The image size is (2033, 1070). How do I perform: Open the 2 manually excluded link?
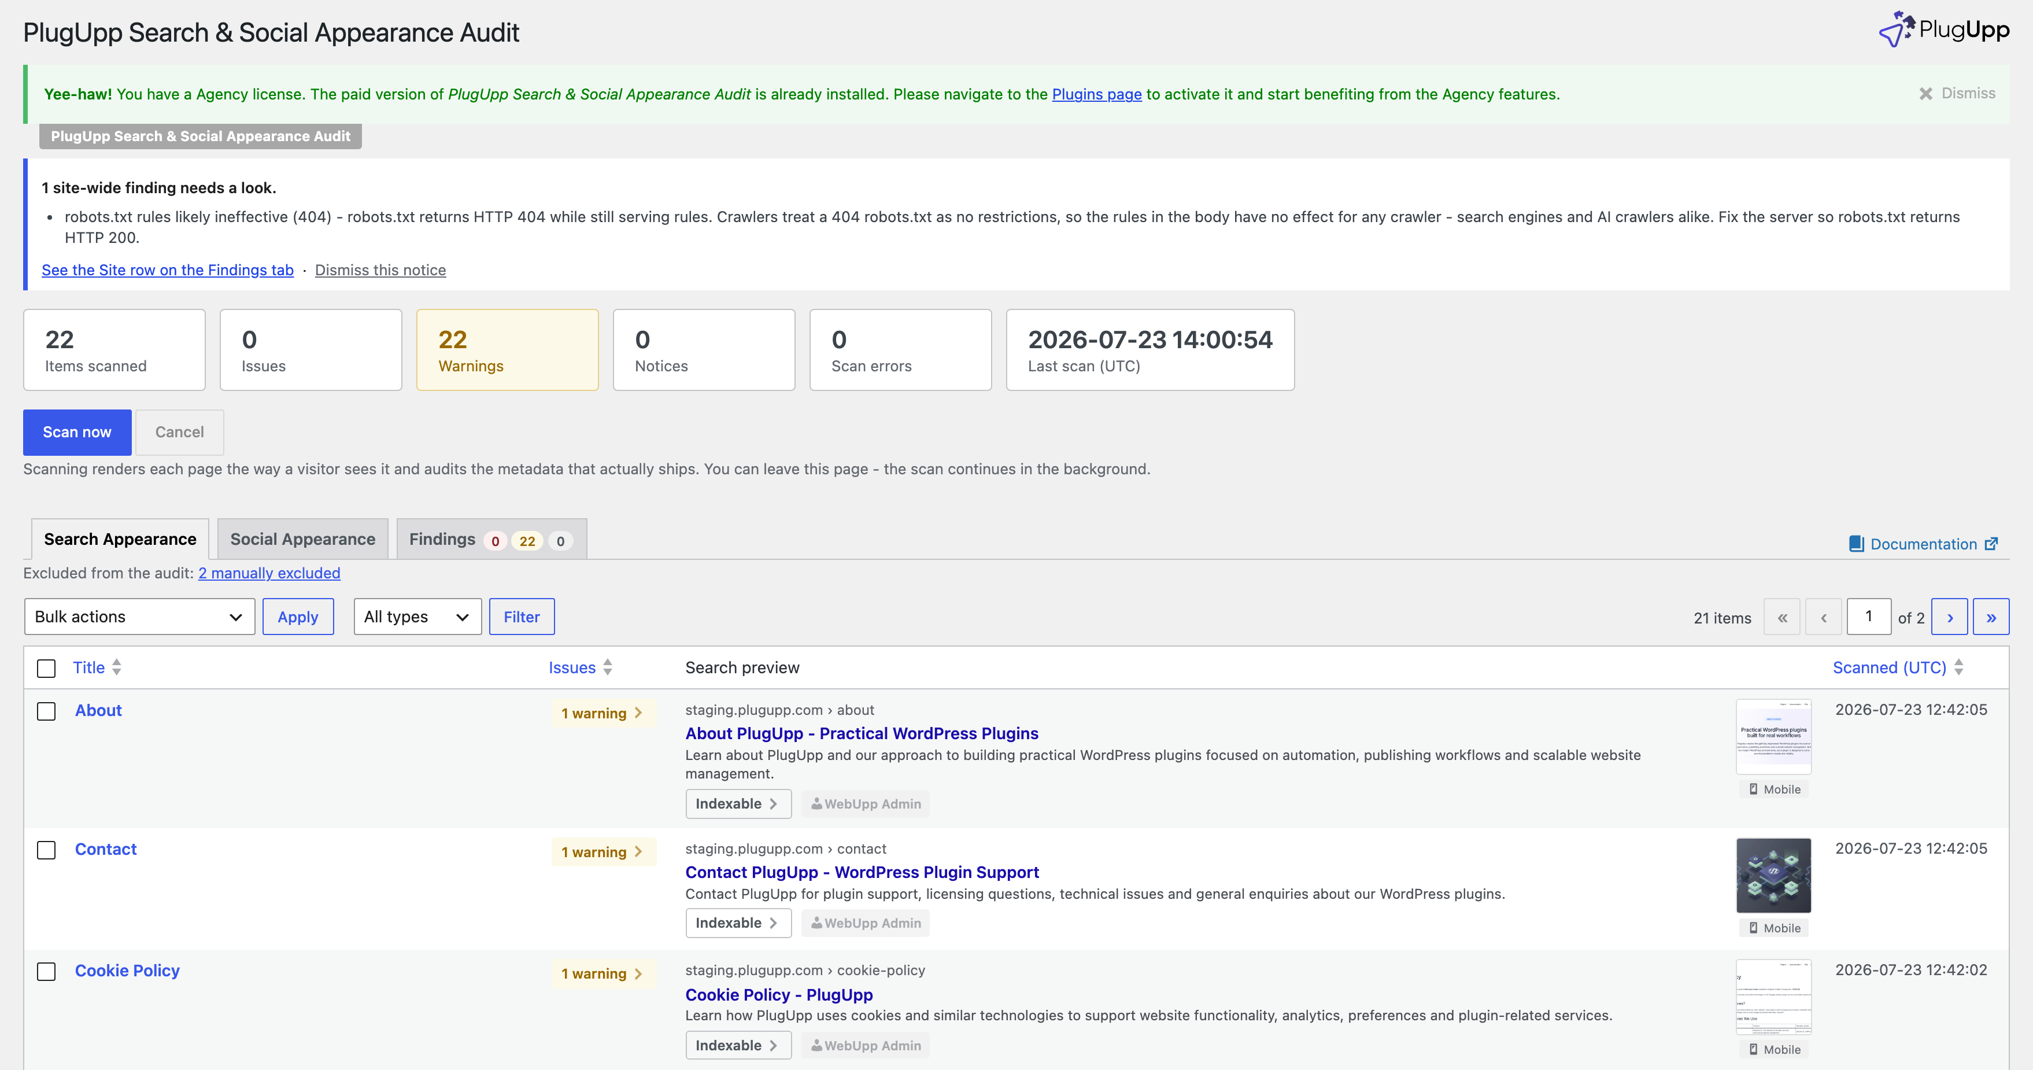269,573
